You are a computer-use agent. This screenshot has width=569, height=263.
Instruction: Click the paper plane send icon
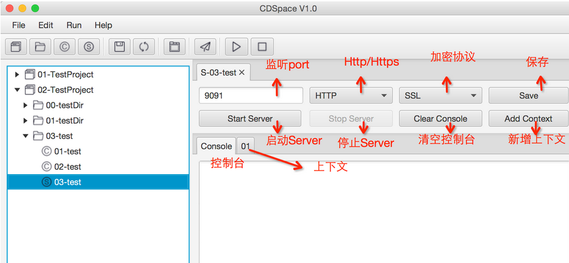click(206, 46)
